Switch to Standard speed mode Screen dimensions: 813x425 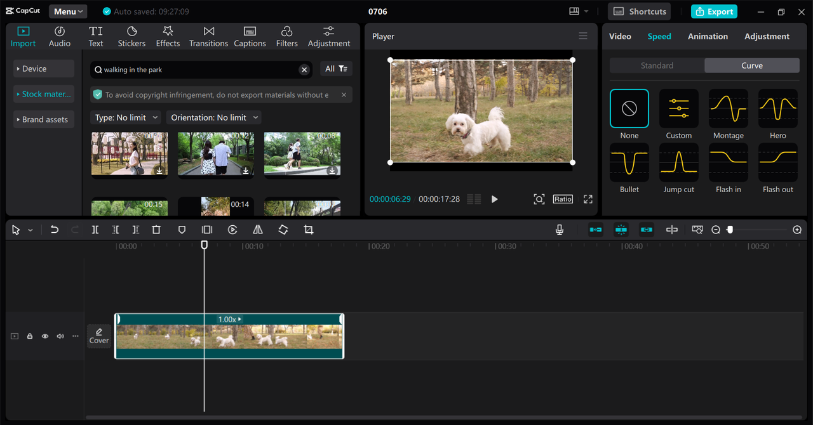click(657, 65)
